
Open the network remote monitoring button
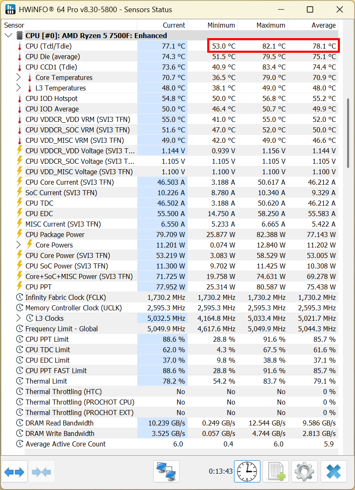tap(166, 472)
